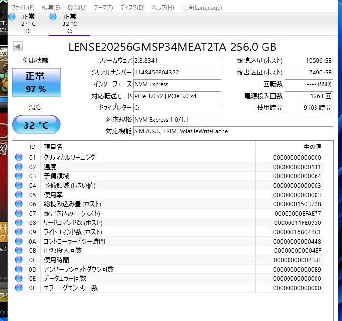Image resolution: width=342 pixels, height=321 pixels.
Task: Select the 総書き込み量 (ホスト) attribute name
Action: point(72,213)
